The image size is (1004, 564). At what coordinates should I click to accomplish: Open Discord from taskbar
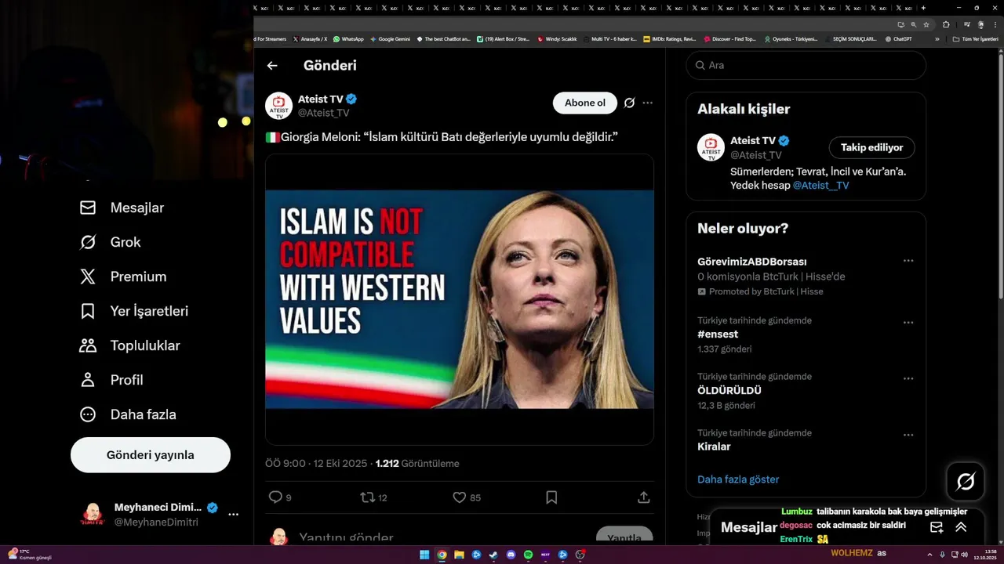click(x=511, y=555)
